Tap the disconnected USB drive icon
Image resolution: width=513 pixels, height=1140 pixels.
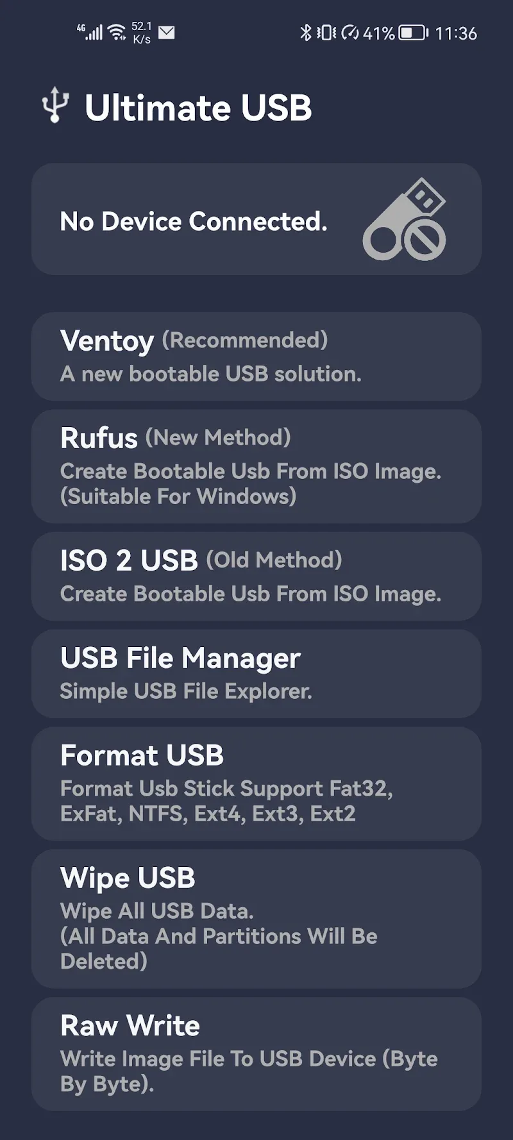tap(405, 220)
